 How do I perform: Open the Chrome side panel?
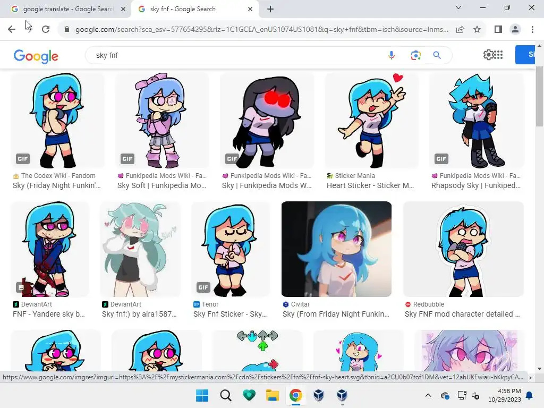point(498,29)
